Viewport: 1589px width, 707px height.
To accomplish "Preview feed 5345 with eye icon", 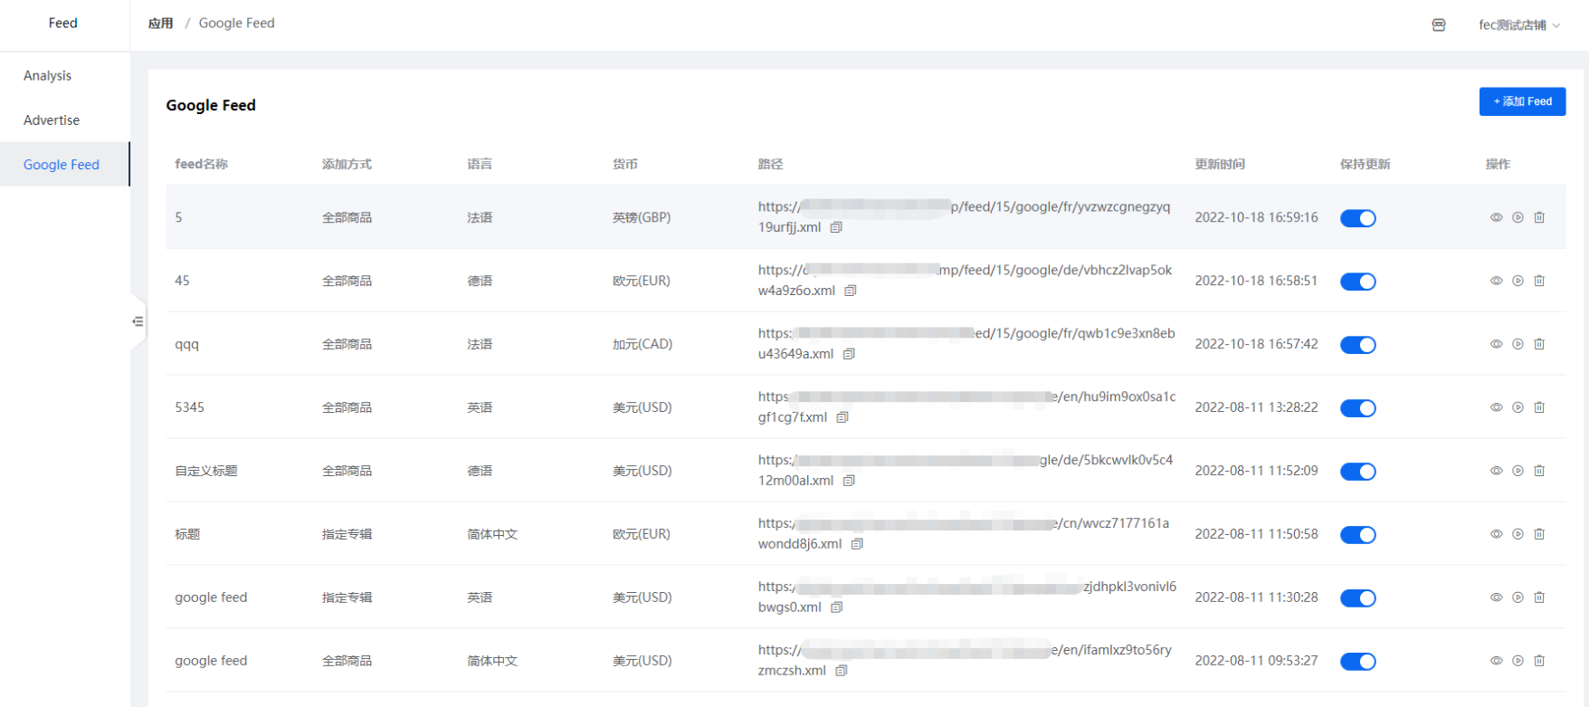I will coord(1496,407).
